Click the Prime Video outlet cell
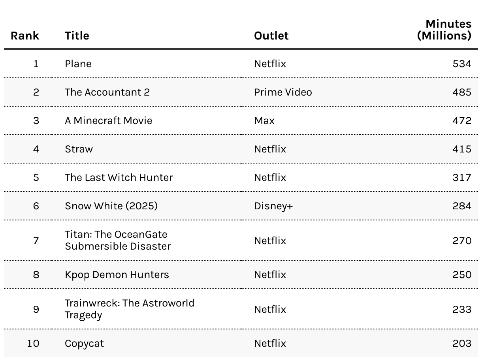The width and height of the screenshot is (482, 361). (283, 92)
